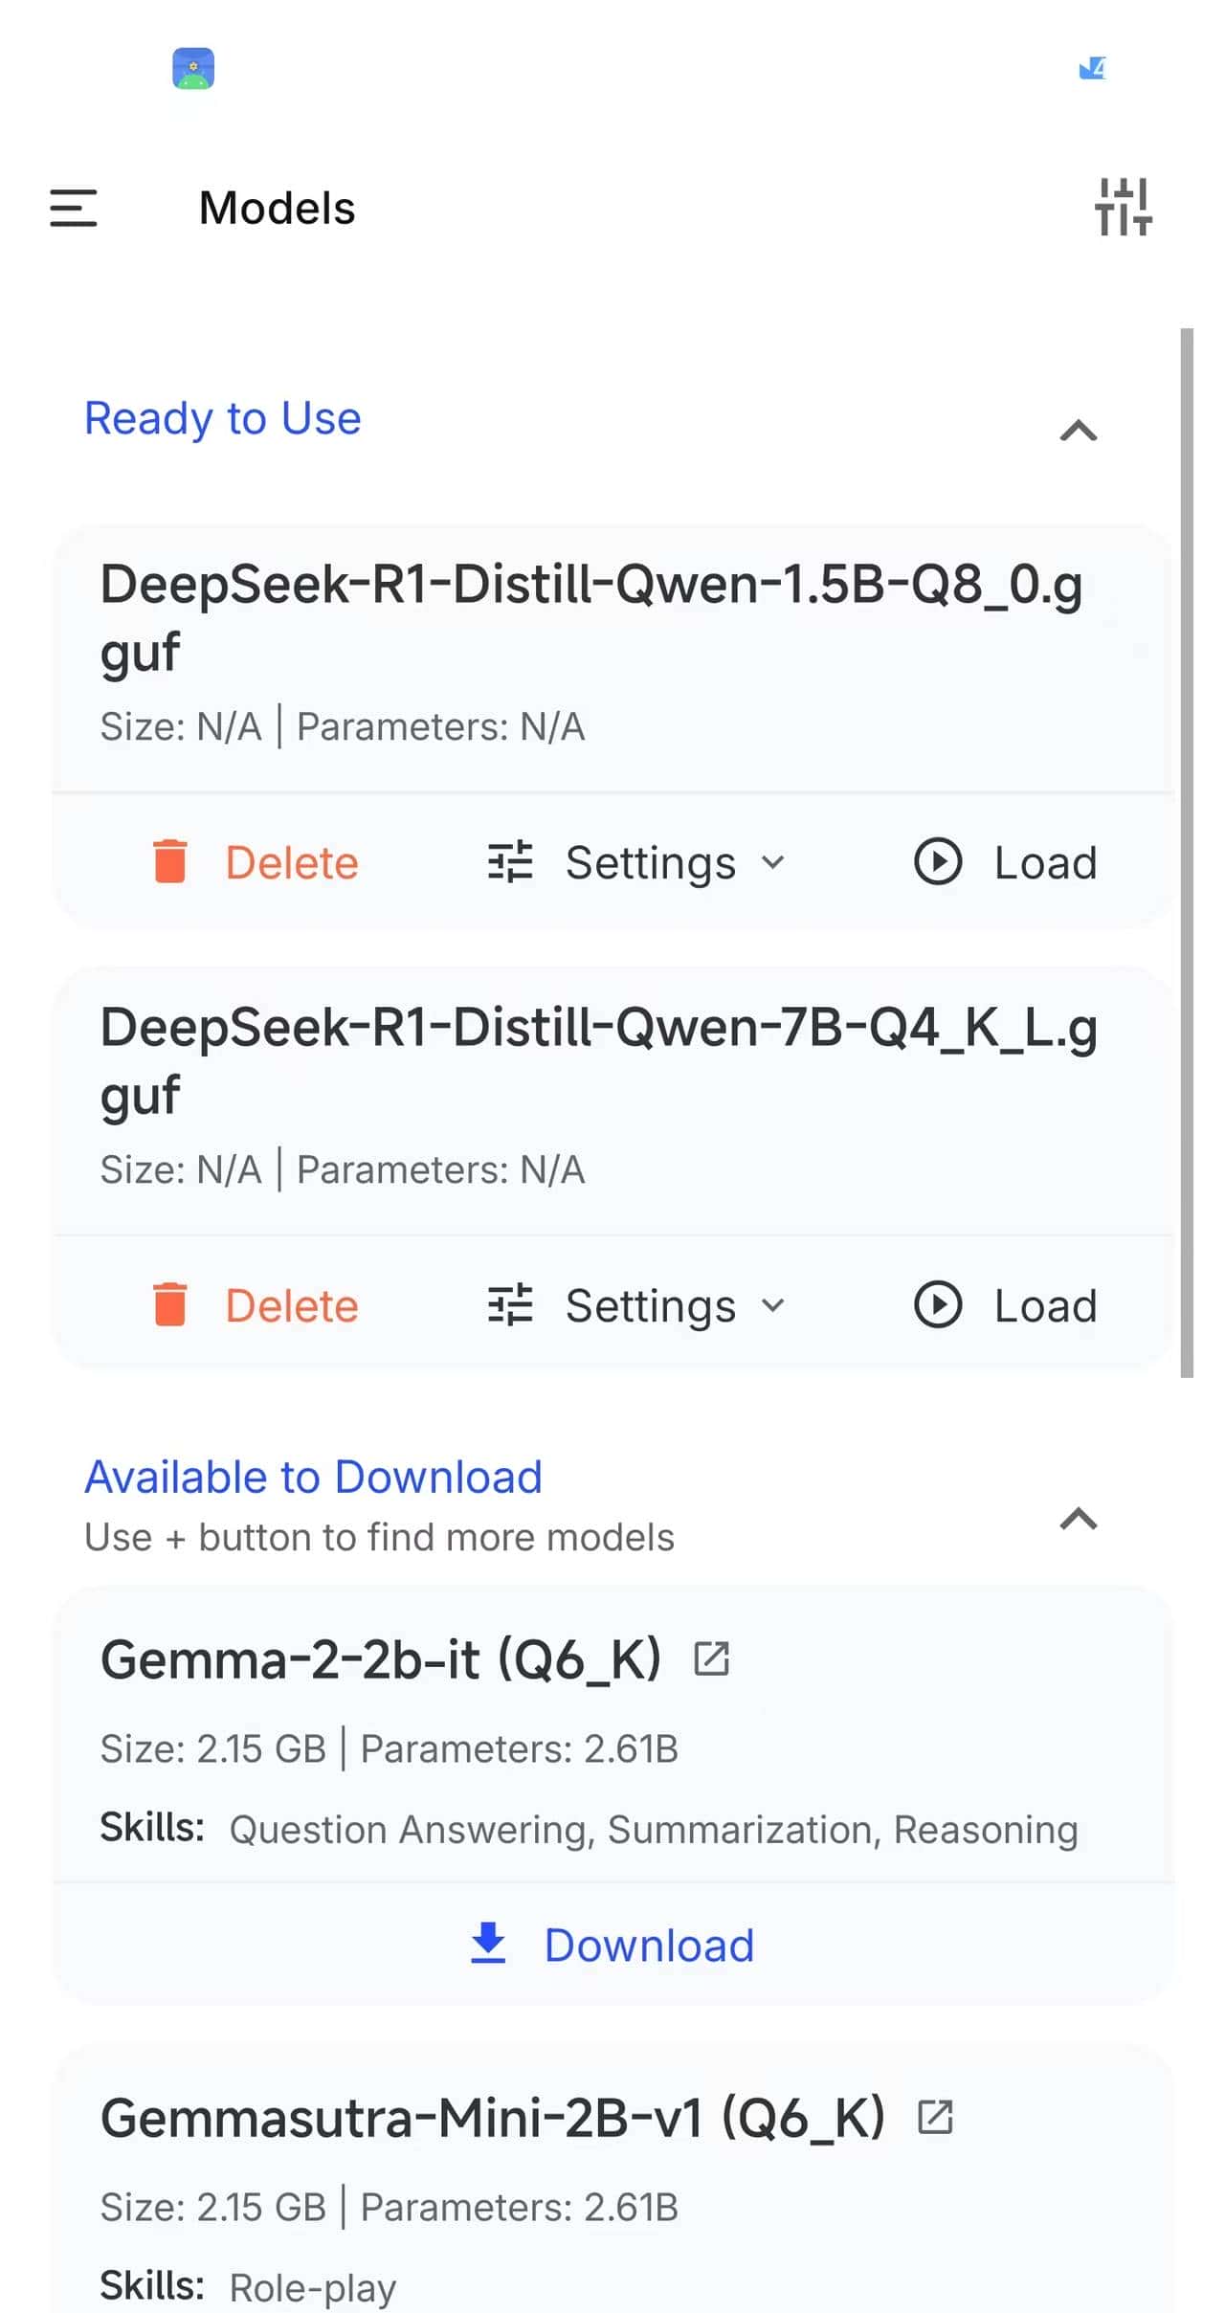Open the model filter sliders icon
Viewport: 1225px width, 2313px height.
(x=1124, y=207)
